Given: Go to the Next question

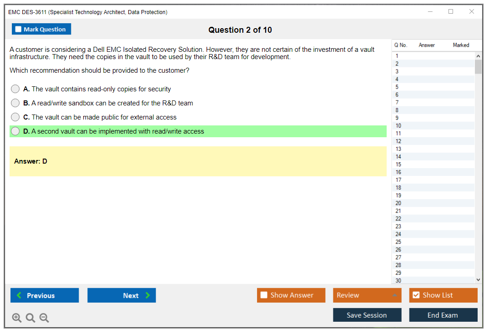Looking at the screenshot, I should [121, 295].
